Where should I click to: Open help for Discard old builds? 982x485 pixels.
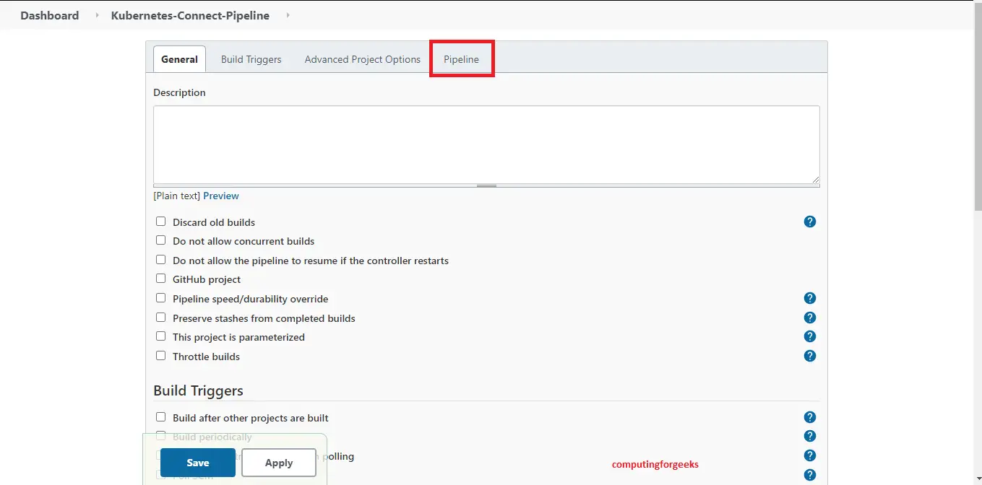point(809,222)
